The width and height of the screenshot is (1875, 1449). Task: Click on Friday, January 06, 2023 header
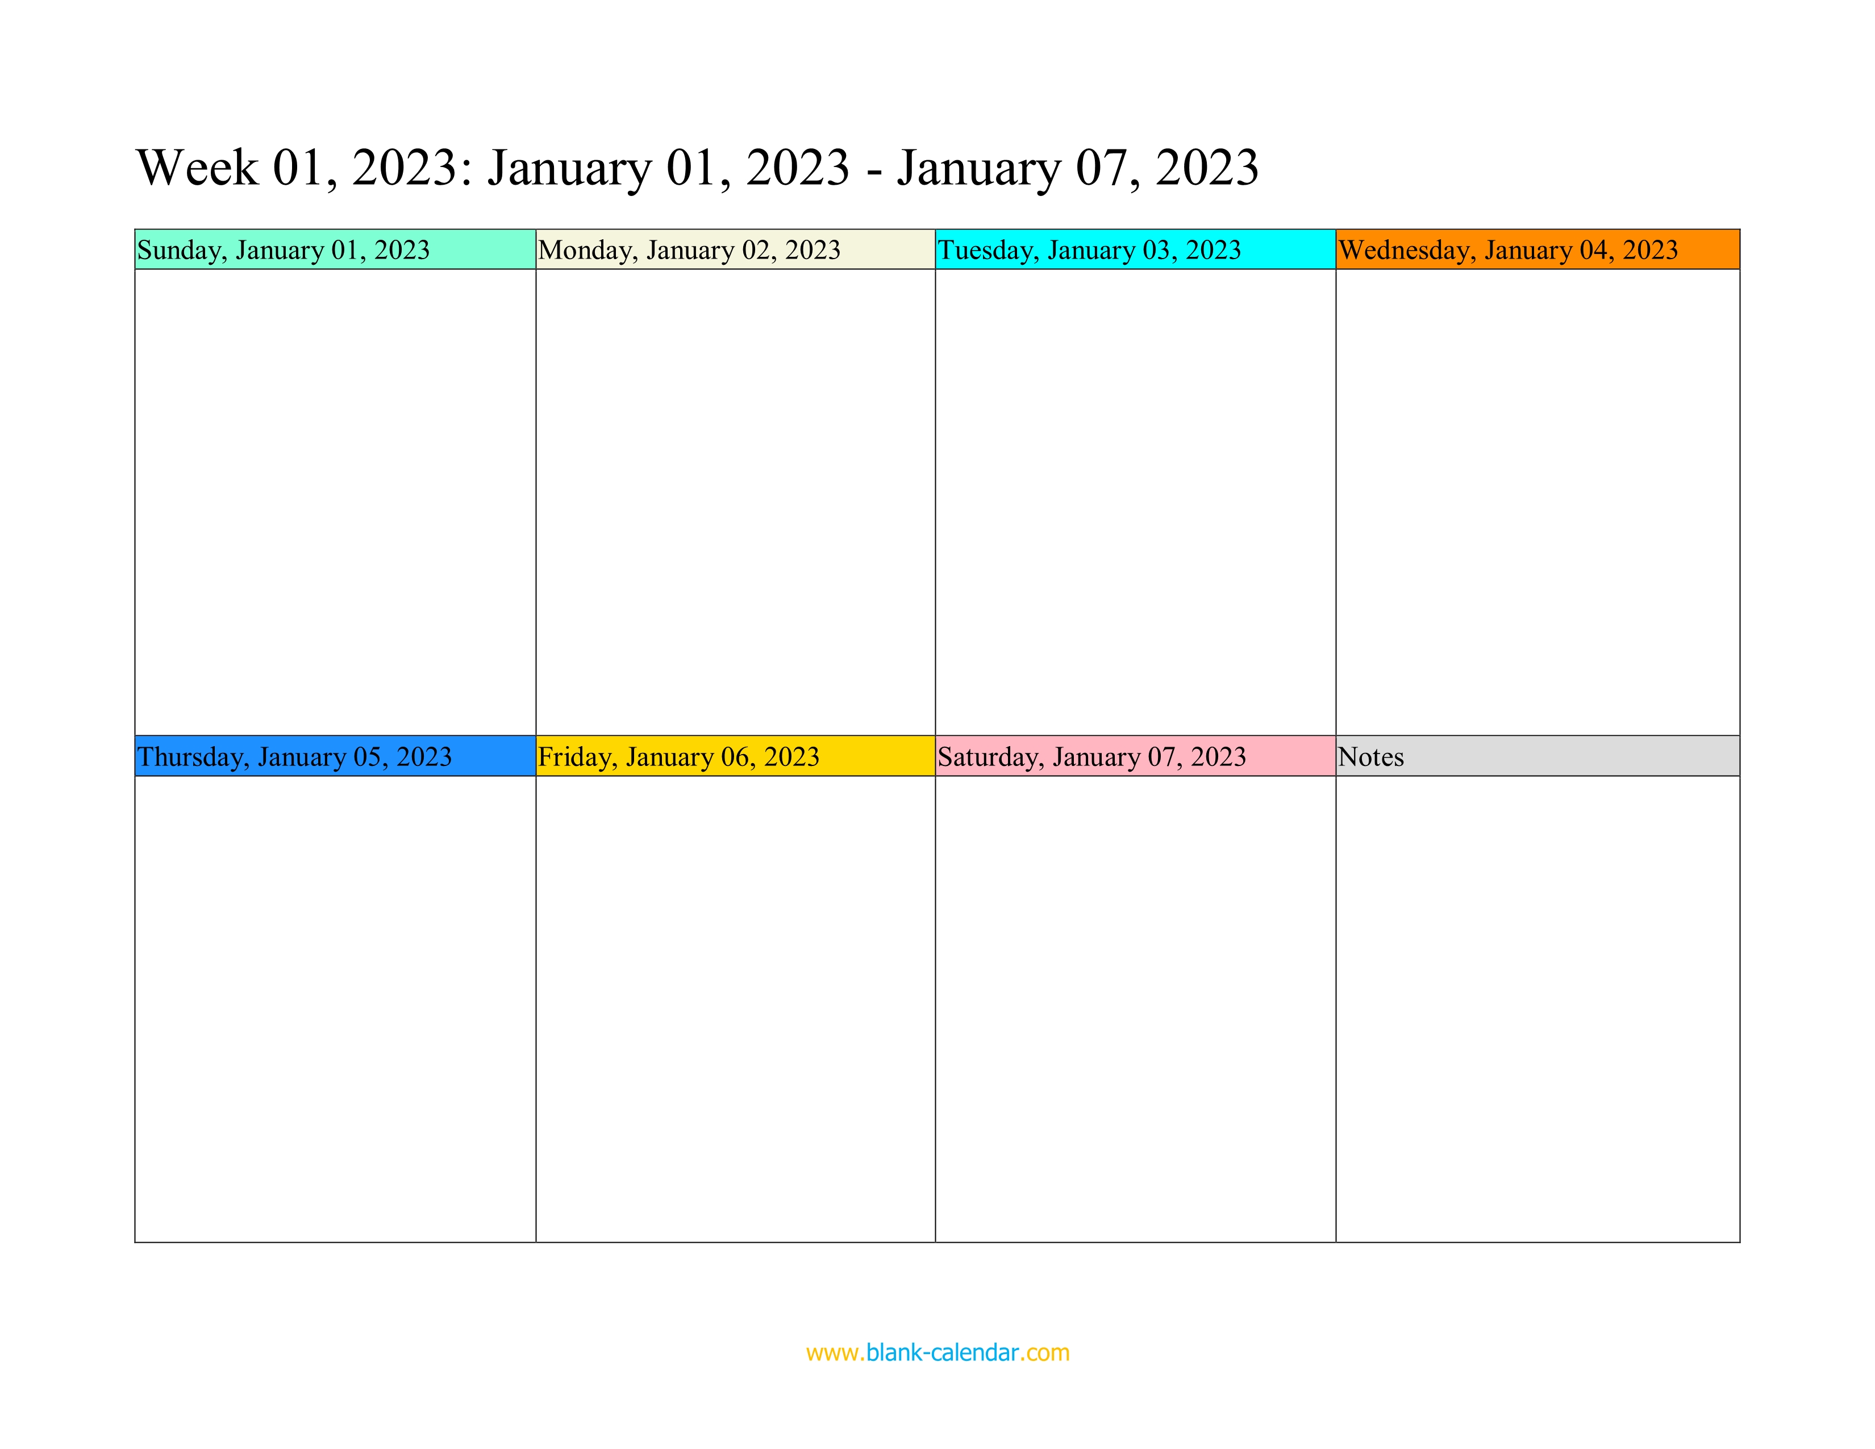(x=736, y=756)
